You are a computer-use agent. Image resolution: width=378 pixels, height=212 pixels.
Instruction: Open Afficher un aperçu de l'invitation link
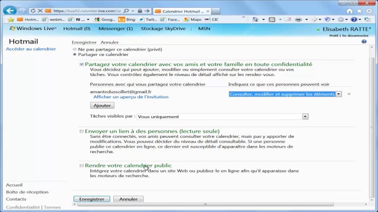[x=131, y=97]
